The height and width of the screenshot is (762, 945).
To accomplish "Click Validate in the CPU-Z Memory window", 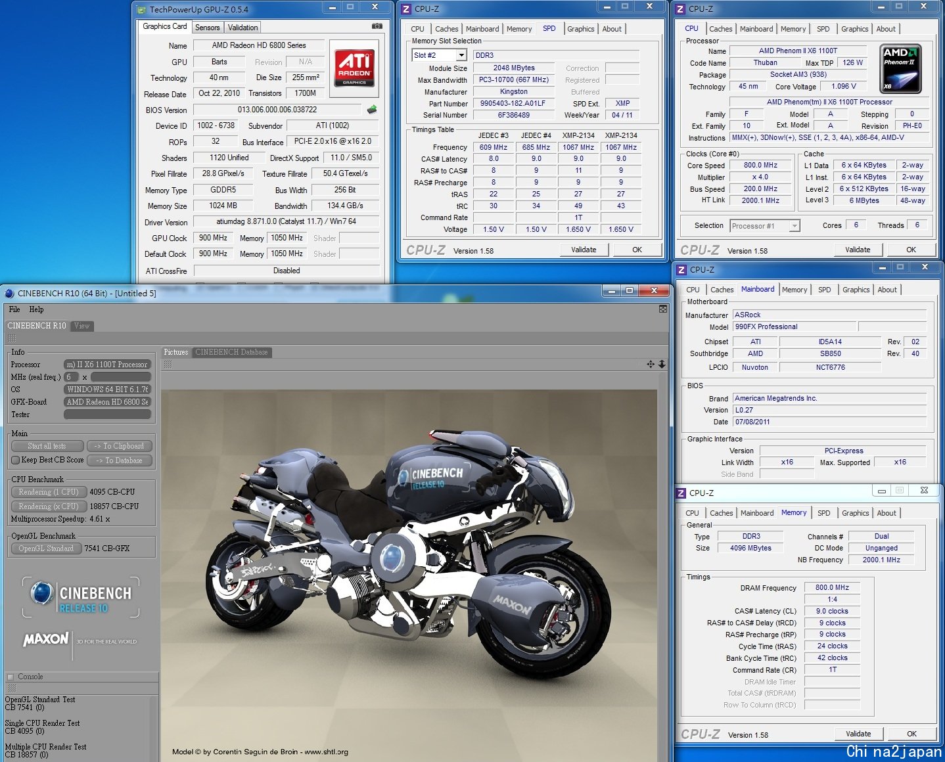I will coord(858,734).
